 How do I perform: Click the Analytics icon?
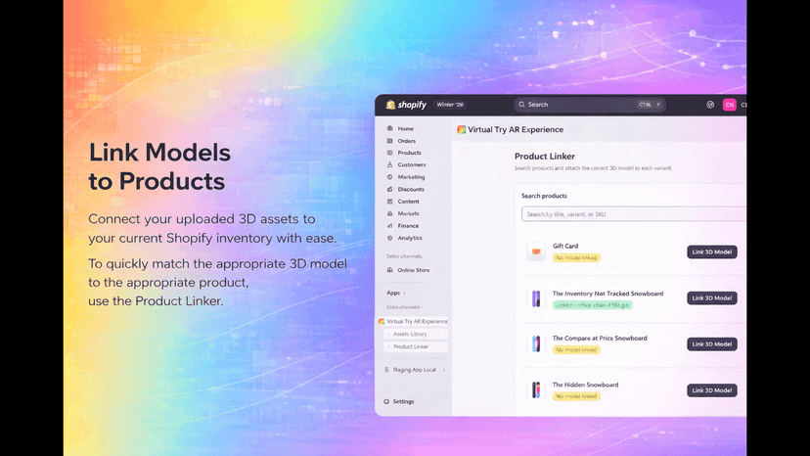pyautogui.click(x=390, y=238)
